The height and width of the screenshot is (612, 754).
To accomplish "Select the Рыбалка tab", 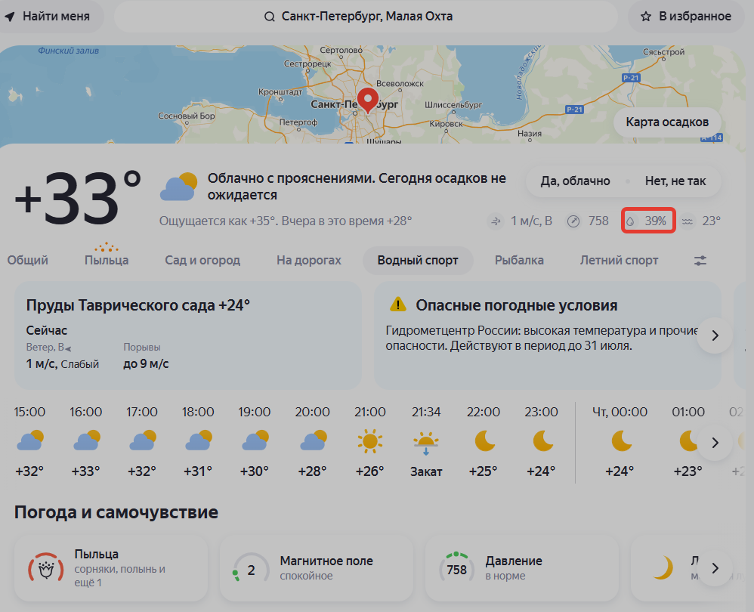I will pyautogui.click(x=519, y=261).
